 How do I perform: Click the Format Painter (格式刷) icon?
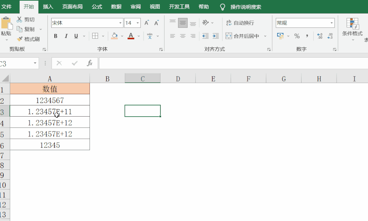point(19,39)
